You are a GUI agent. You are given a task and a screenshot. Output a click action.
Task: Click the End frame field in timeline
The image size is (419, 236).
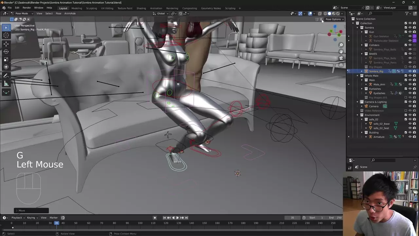pyautogui.click(x=336, y=218)
